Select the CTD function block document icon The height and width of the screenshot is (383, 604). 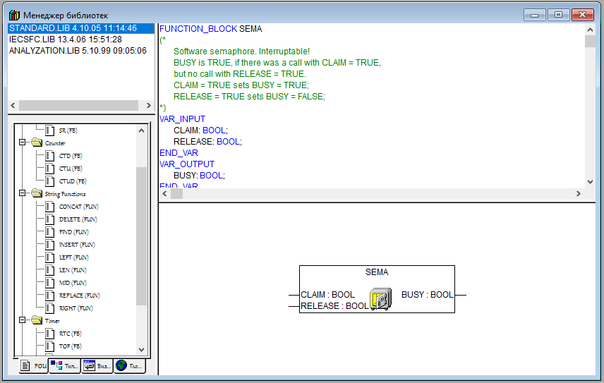pos(49,156)
